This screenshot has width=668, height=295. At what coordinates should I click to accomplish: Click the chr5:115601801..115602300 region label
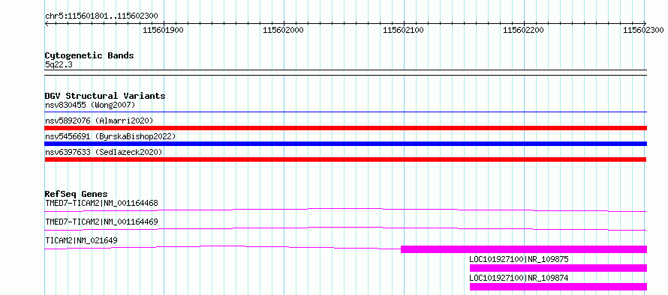tap(101, 16)
